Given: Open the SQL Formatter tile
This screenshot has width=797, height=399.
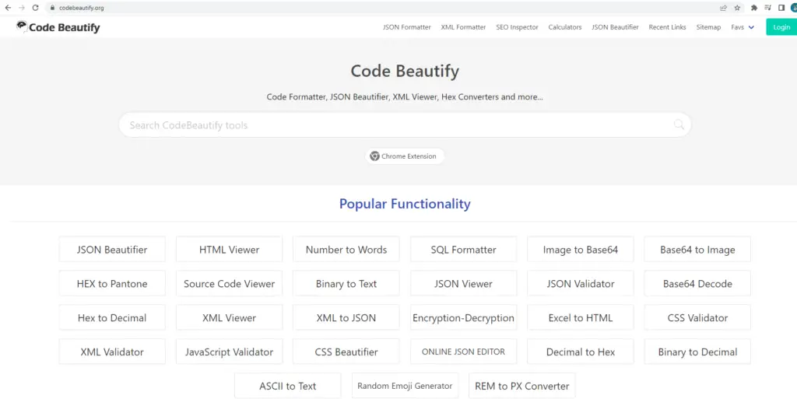Looking at the screenshot, I should pos(464,249).
